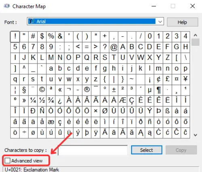Choose the three-quarters ¾ fraction
The width and height of the screenshot is (202, 172).
coord(51,101)
